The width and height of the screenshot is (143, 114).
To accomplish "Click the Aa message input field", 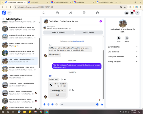I will click(x=78, y=105).
